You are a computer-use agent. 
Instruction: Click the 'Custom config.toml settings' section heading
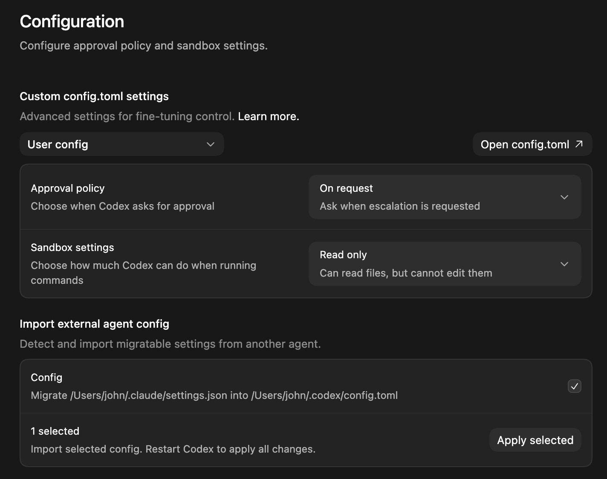click(94, 96)
